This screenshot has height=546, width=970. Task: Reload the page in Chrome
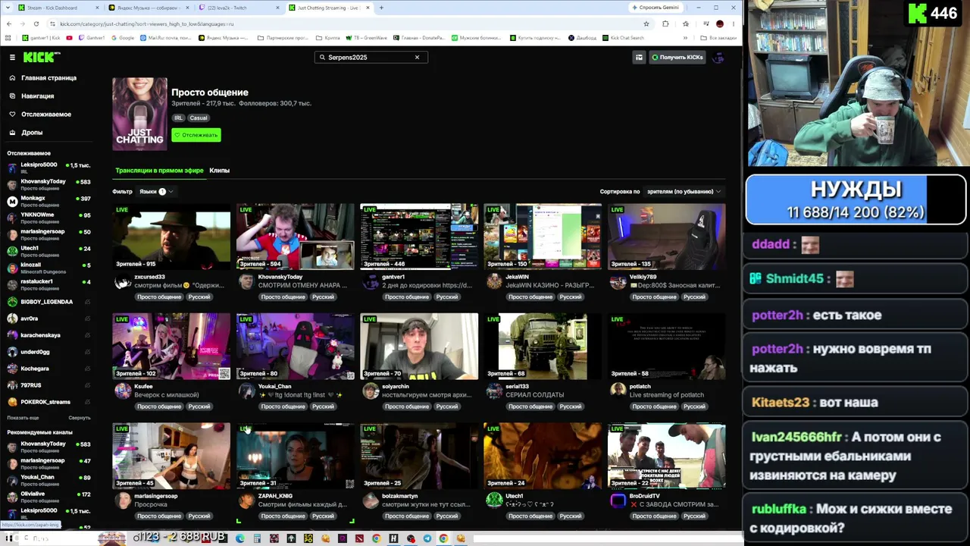[36, 24]
